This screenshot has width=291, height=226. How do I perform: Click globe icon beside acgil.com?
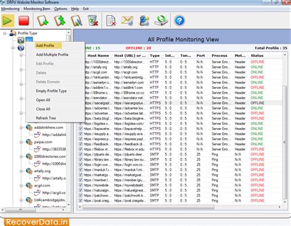click(x=29, y=186)
